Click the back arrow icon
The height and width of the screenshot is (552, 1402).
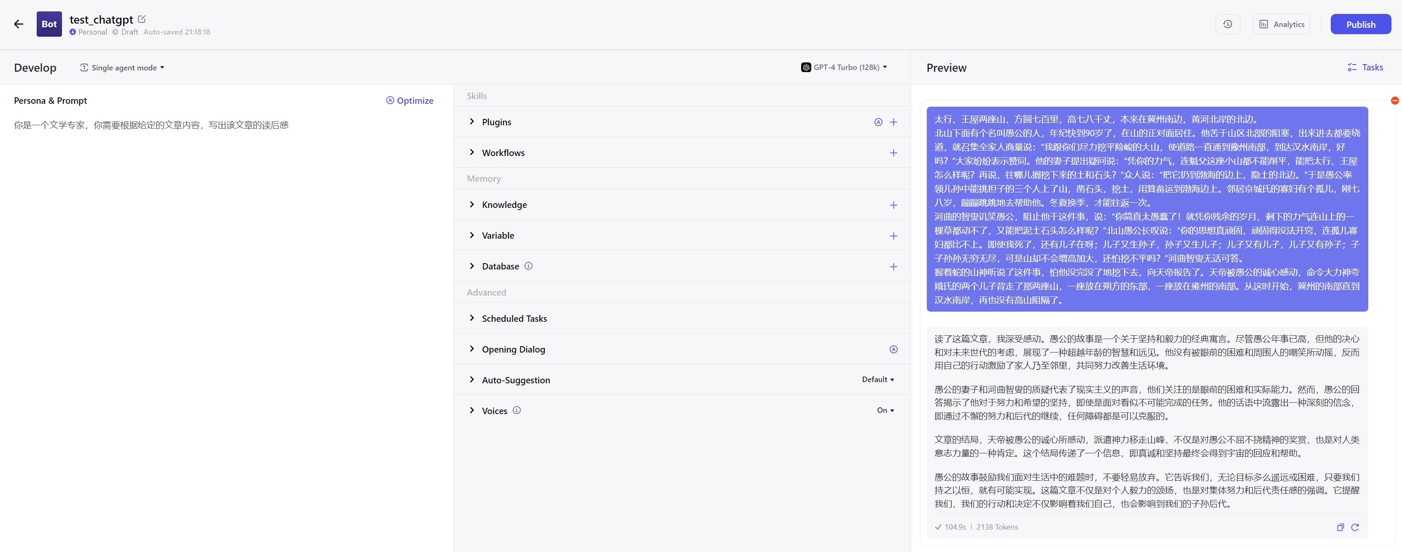pos(19,24)
